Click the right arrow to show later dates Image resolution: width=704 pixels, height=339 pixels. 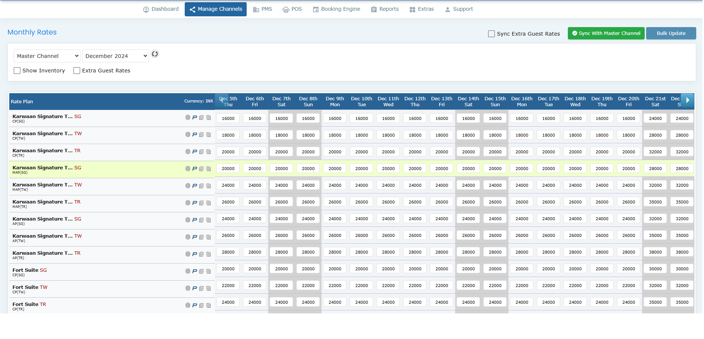tap(688, 101)
